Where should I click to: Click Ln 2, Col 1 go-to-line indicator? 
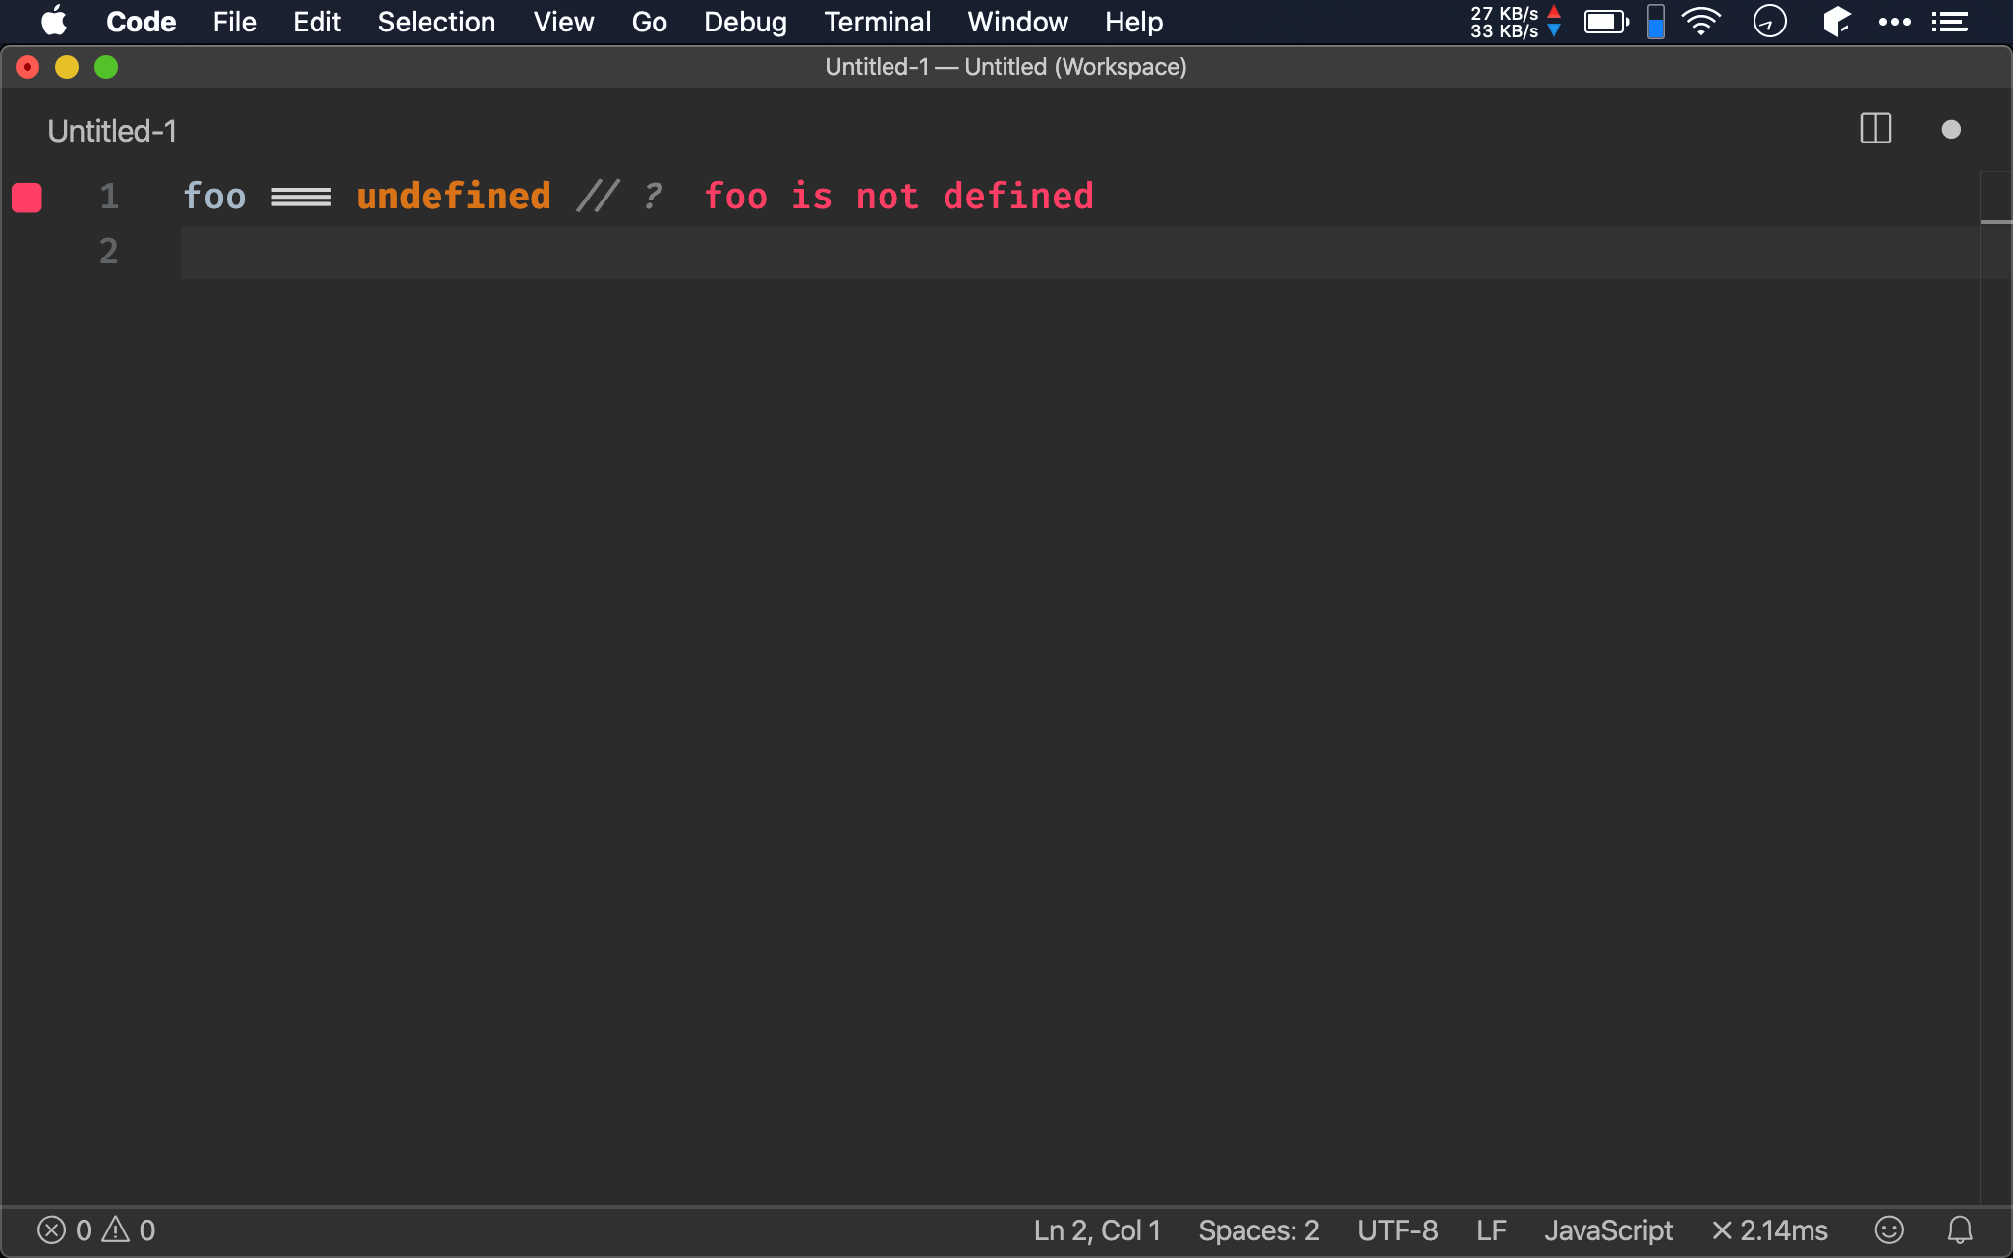point(1097,1229)
